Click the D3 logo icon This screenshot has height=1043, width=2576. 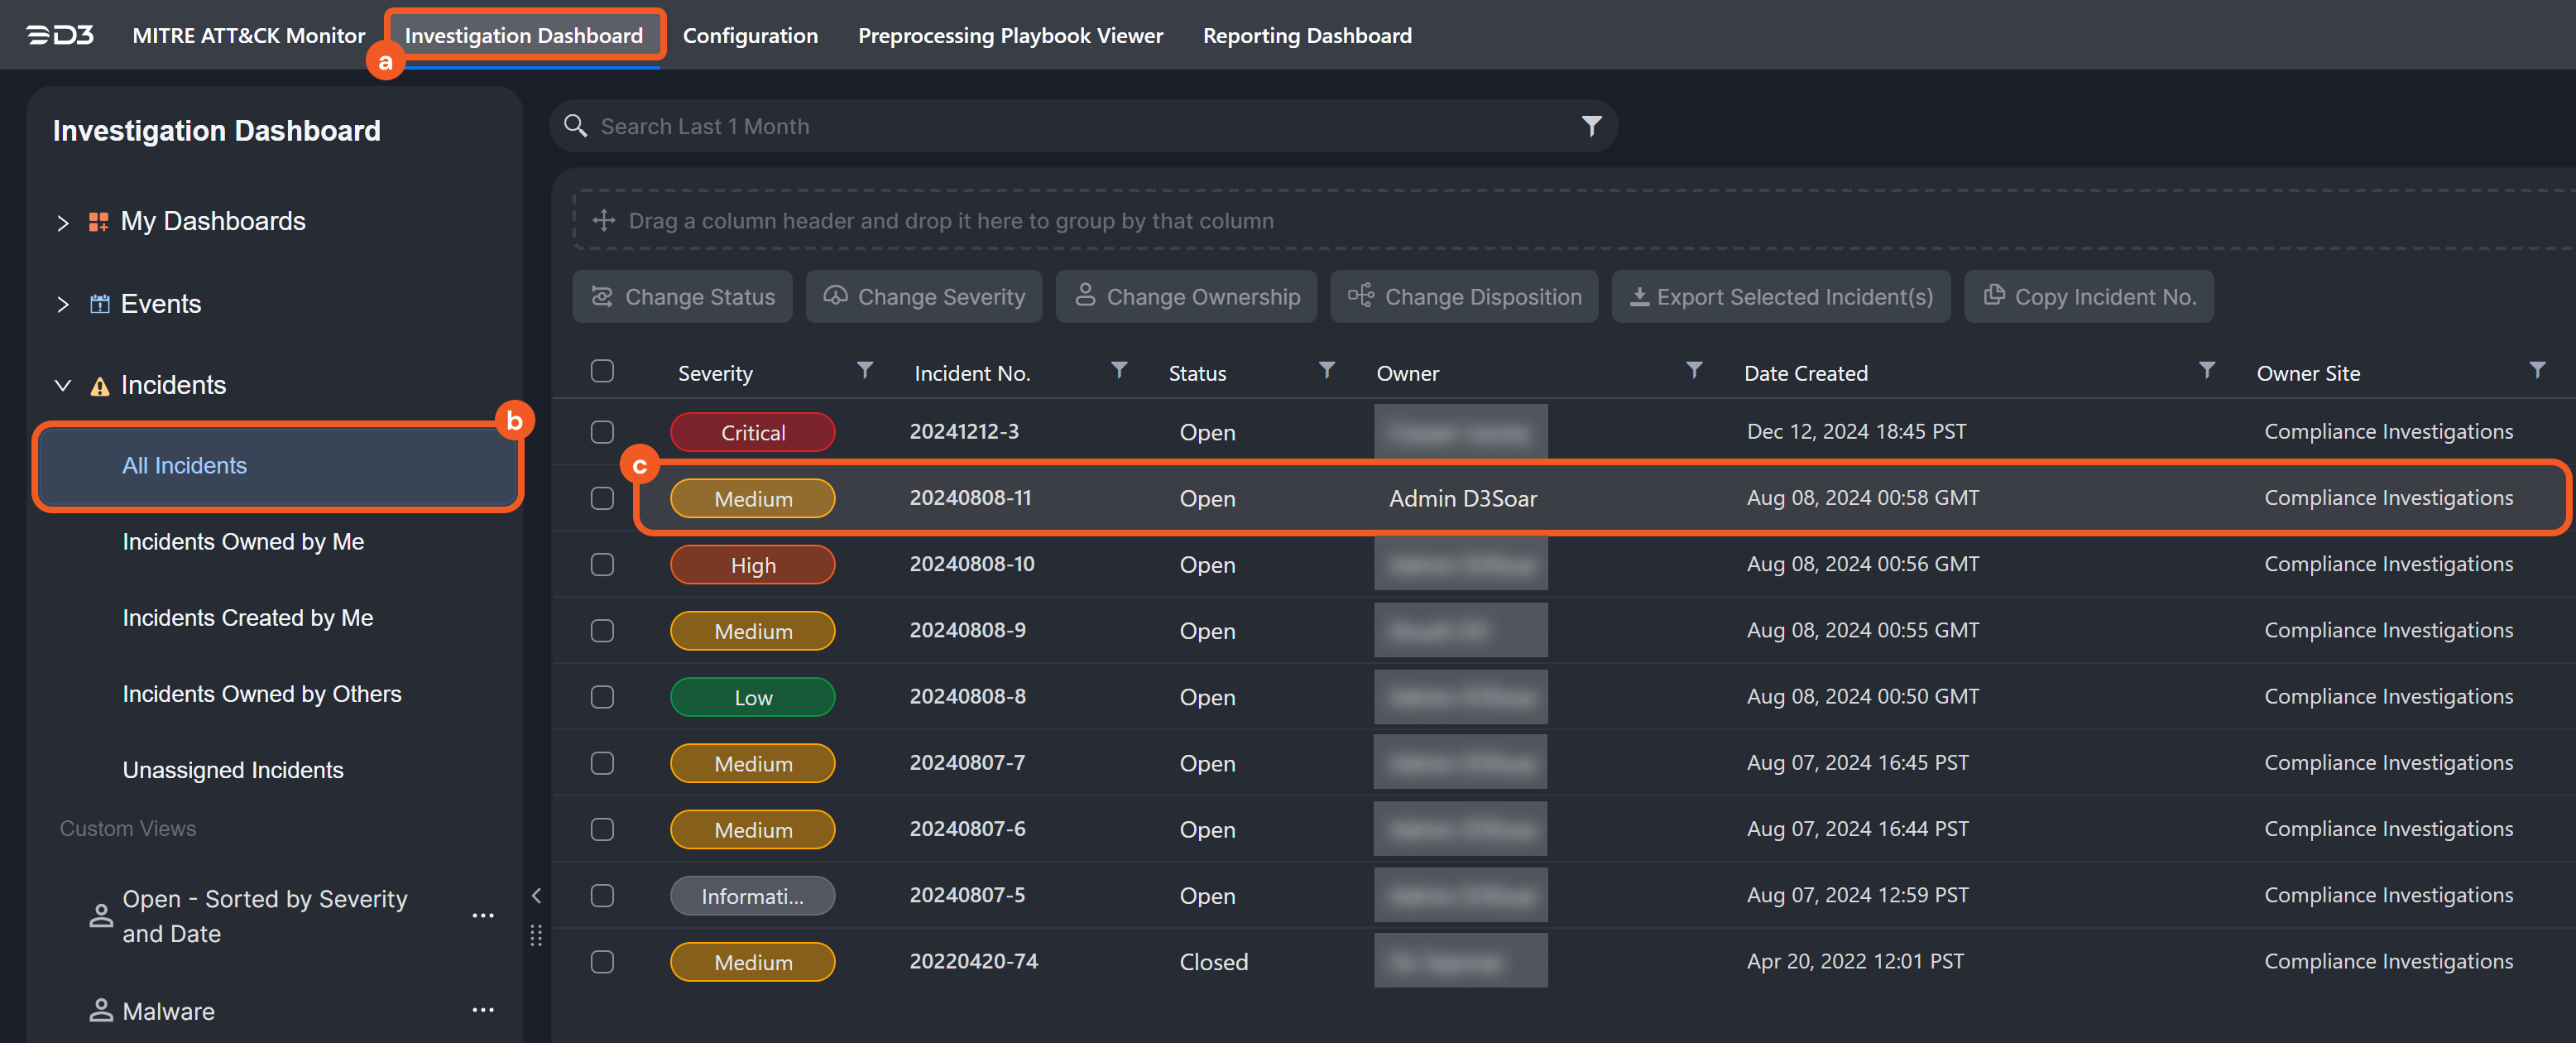tap(60, 36)
